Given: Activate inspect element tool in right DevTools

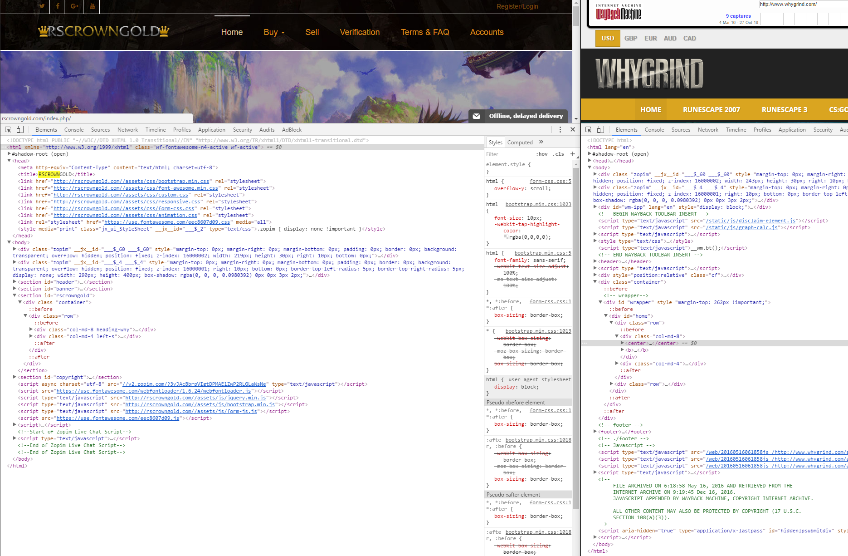Looking at the screenshot, I should point(589,129).
